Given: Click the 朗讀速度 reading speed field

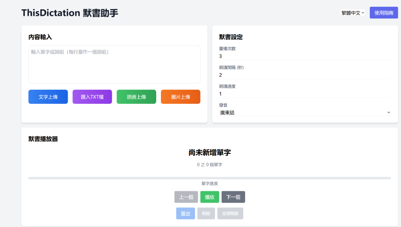Looking at the screenshot, I should click(305, 94).
